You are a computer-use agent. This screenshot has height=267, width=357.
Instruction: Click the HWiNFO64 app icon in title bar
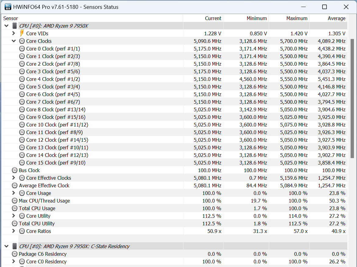pos(8,7)
